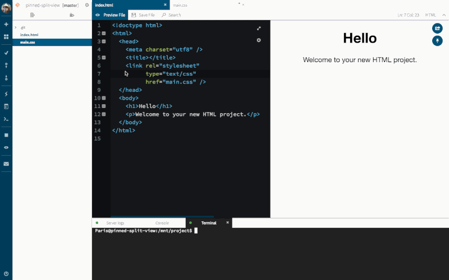Click the git push up-arrow icon
449x280 pixels.
[6, 66]
